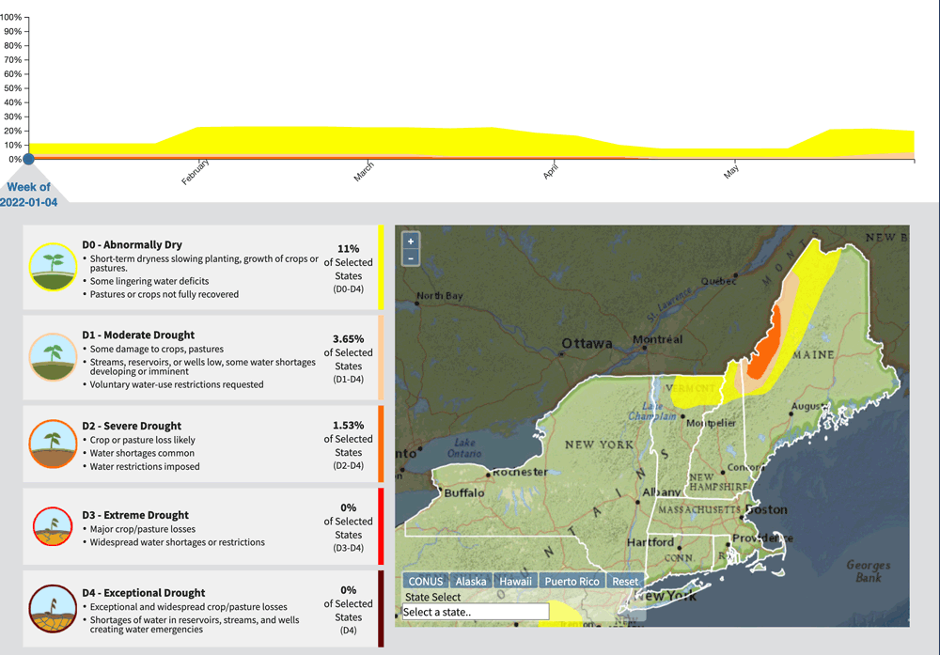Click 'Voluntary water-use restrictions requested' bullet
The width and height of the screenshot is (940, 655).
177,384
